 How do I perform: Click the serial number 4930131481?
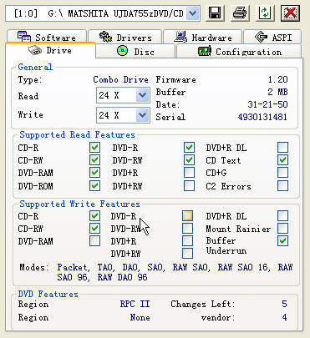(262, 117)
